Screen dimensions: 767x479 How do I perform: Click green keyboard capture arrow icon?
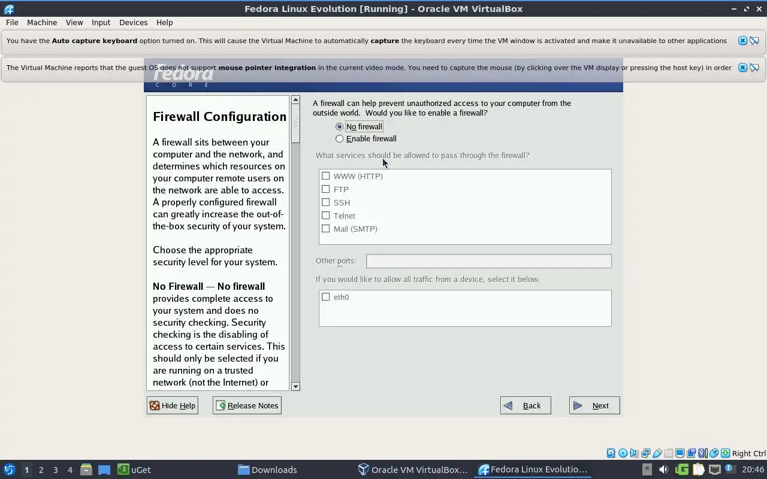pos(725,453)
